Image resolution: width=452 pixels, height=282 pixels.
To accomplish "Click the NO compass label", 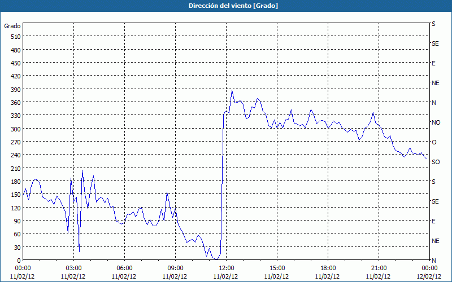I will [x=436, y=122].
